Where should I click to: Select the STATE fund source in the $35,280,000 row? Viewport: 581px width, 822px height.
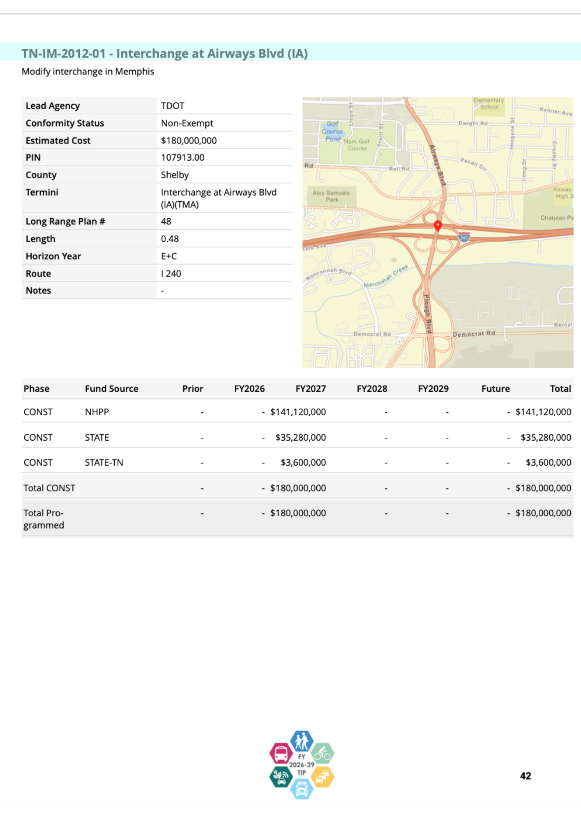pos(97,437)
